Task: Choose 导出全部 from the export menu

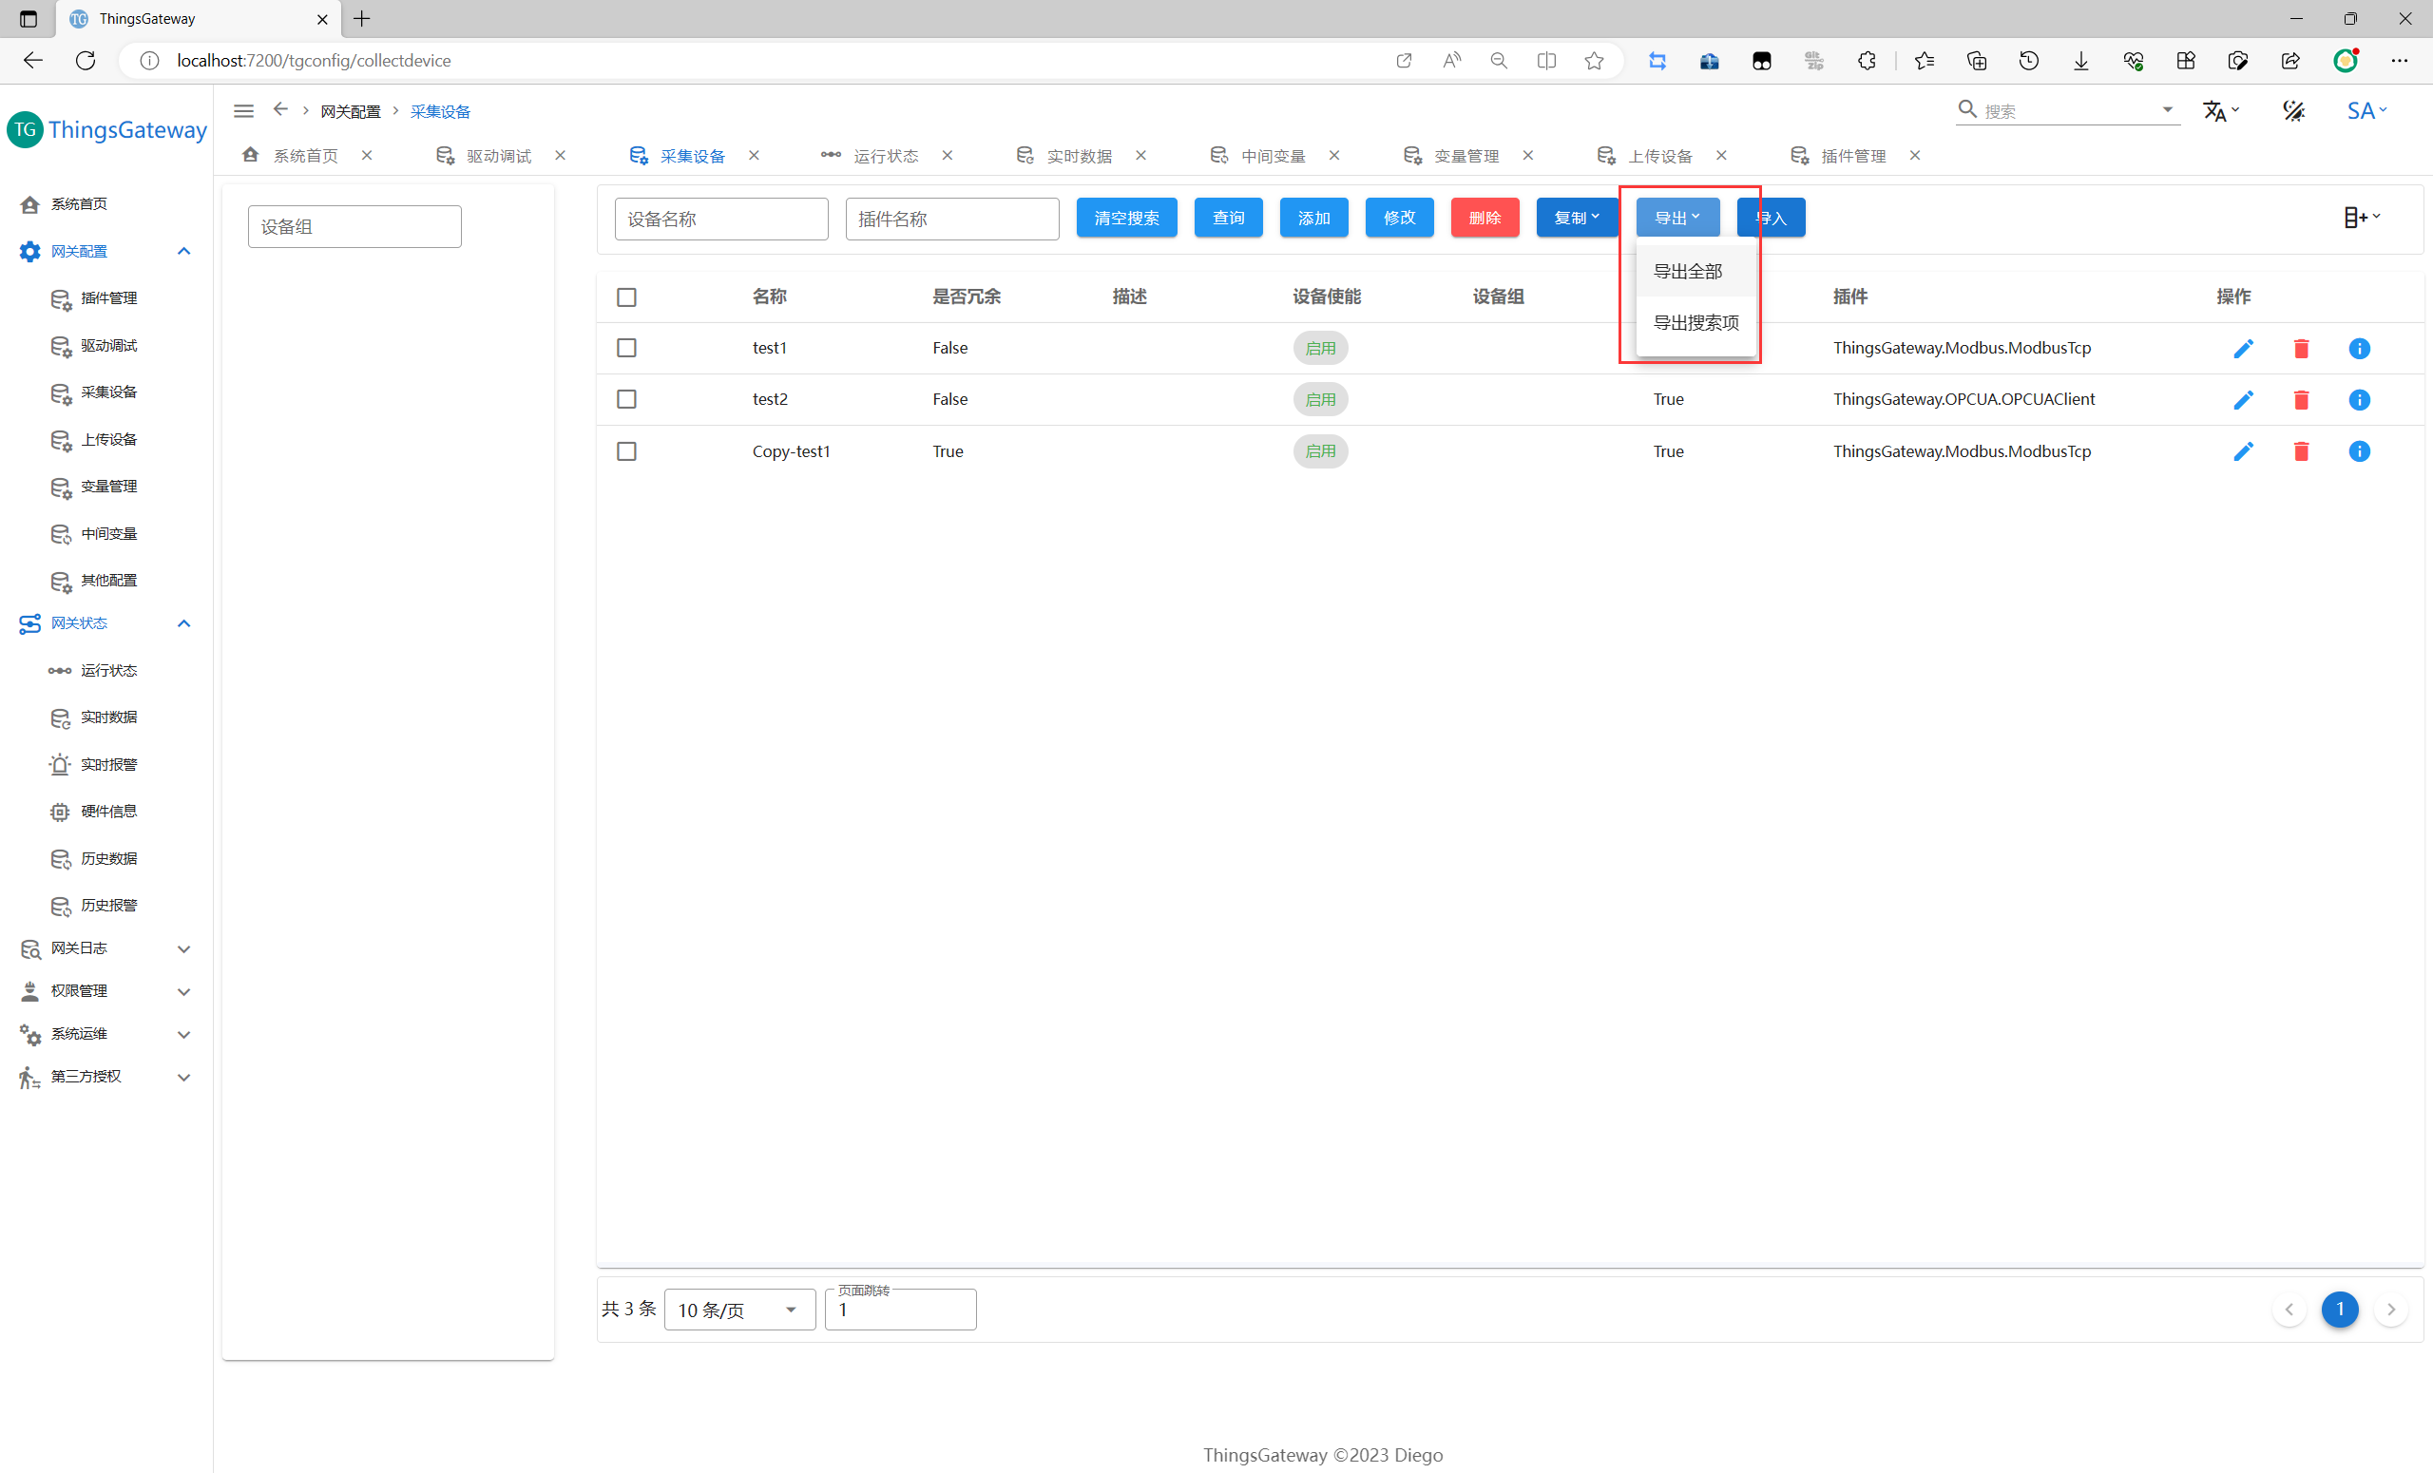Action: [x=1688, y=272]
